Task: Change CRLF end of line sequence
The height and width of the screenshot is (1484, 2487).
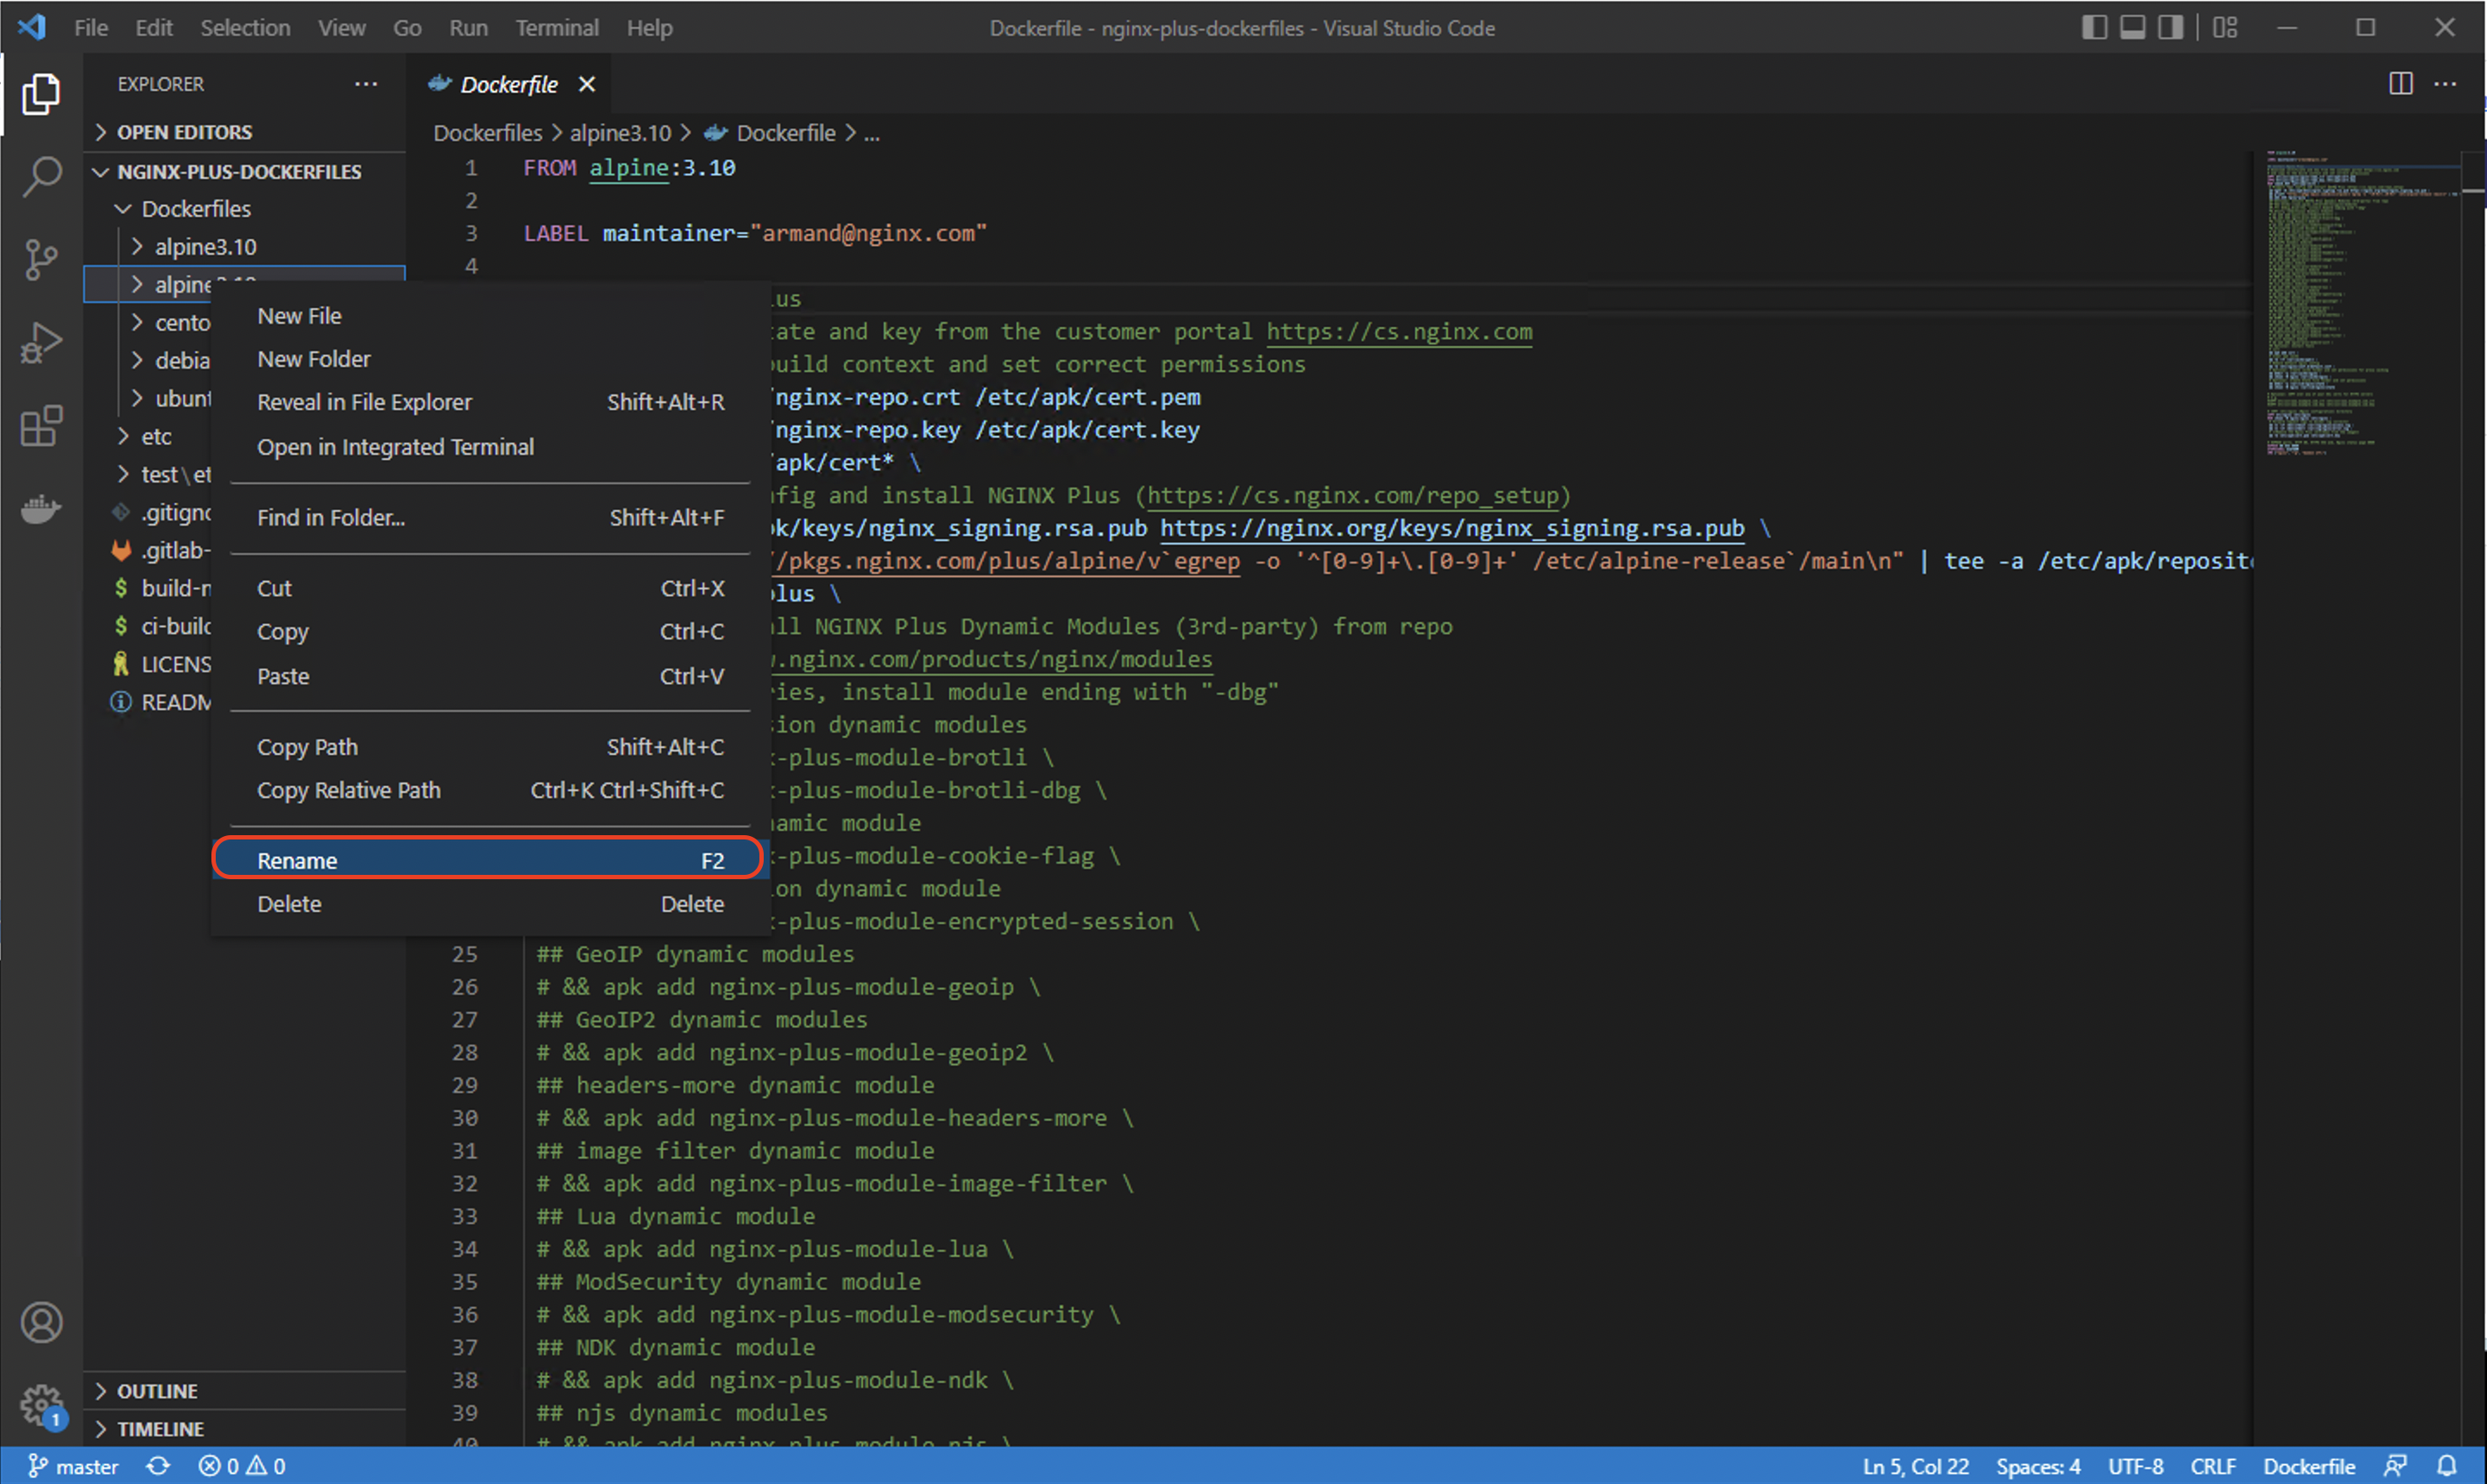Action: tap(2213, 1466)
